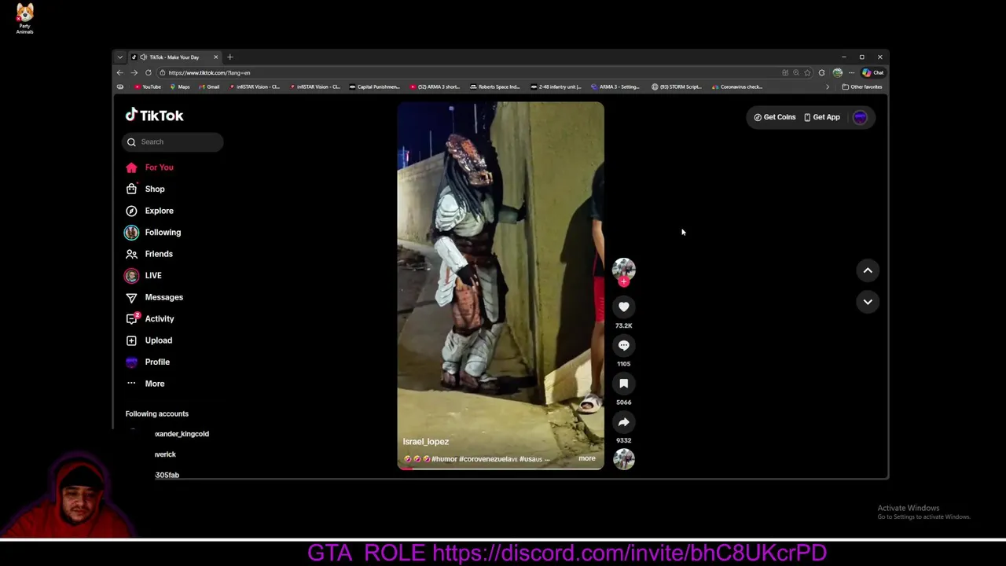Open the browser profile icon in toolbar
Image resolution: width=1006 pixels, height=566 pixels.
pyautogui.click(x=837, y=72)
